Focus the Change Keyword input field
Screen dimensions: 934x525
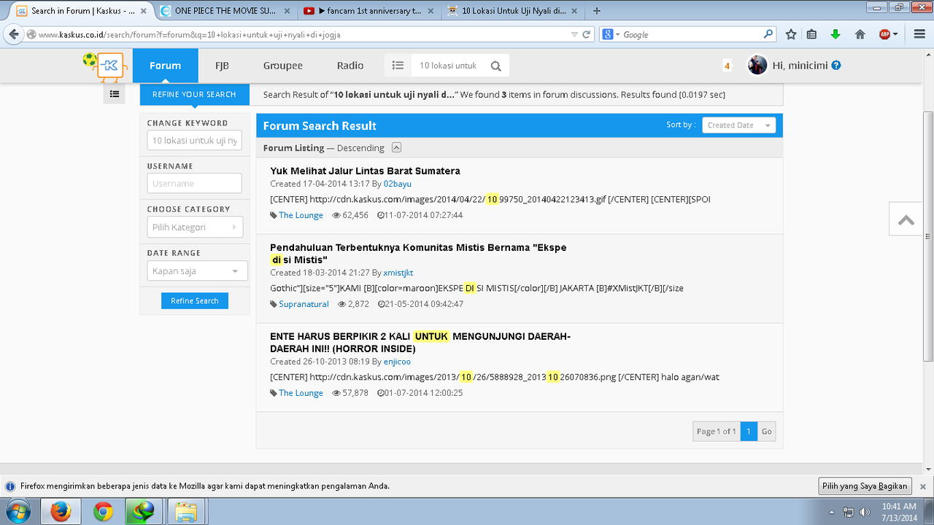point(194,140)
